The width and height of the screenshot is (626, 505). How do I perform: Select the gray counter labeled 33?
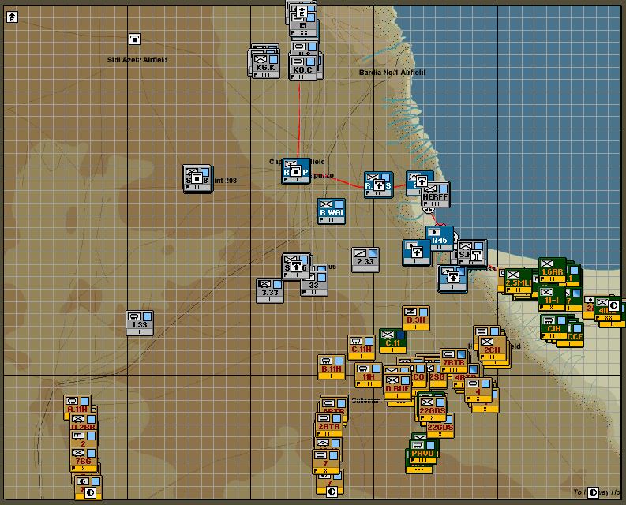(x=316, y=284)
